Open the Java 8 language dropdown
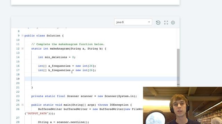Viewport: 222px width, 124px height. coord(133,22)
